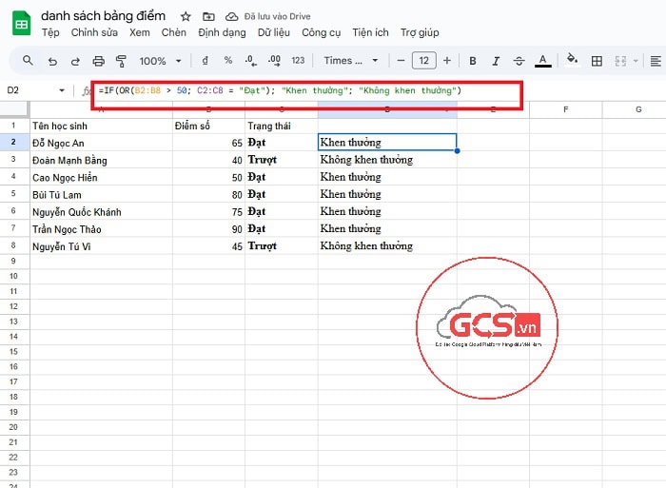
Task: Click the redo arrow icon
Action: [x=74, y=61]
